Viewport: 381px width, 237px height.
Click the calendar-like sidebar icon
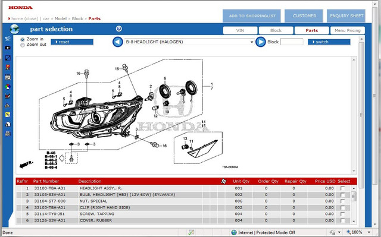coord(8,77)
